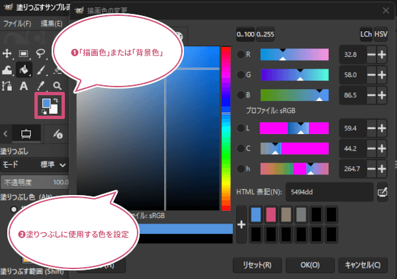Click the リセット(R) button

tap(257, 265)
